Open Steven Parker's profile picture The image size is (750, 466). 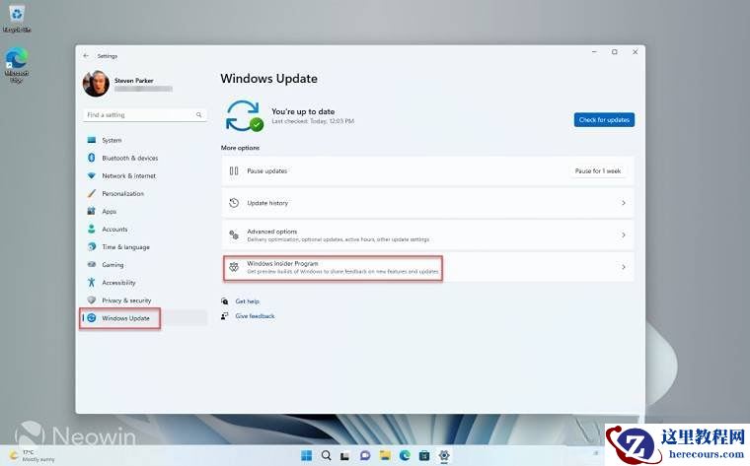click(x=96, y=84)
